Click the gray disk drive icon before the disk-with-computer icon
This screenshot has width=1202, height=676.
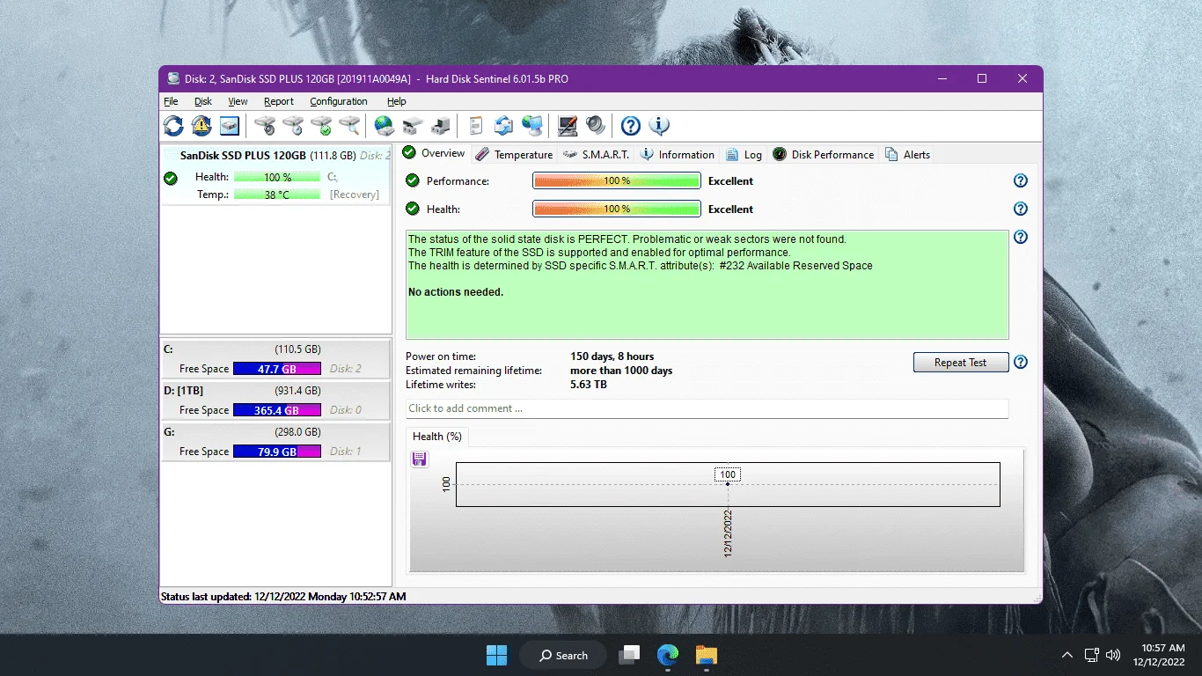pyautogui.click(x=413, y=126)
